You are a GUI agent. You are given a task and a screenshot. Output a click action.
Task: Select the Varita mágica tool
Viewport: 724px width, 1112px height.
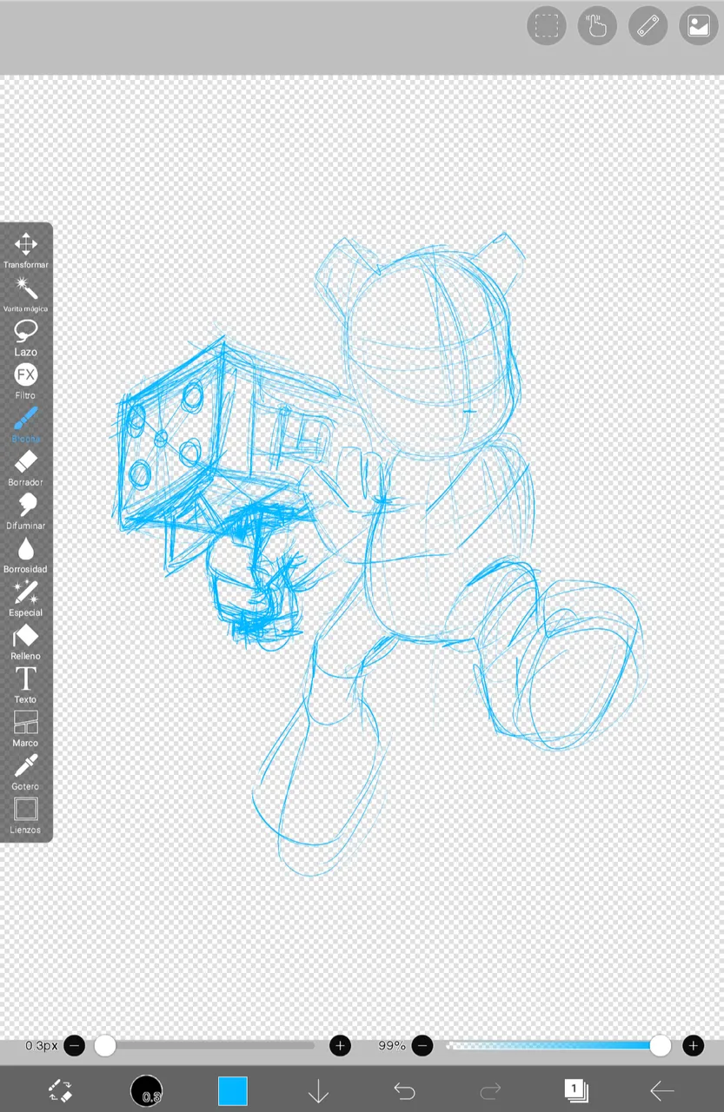click(26, 294)
